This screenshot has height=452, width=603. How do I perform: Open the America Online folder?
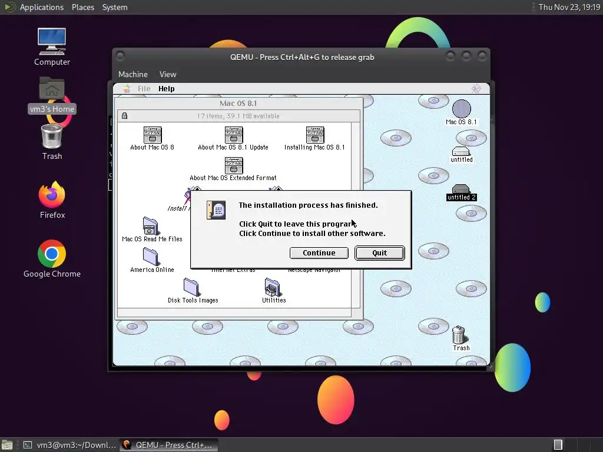tap(150, 257)
